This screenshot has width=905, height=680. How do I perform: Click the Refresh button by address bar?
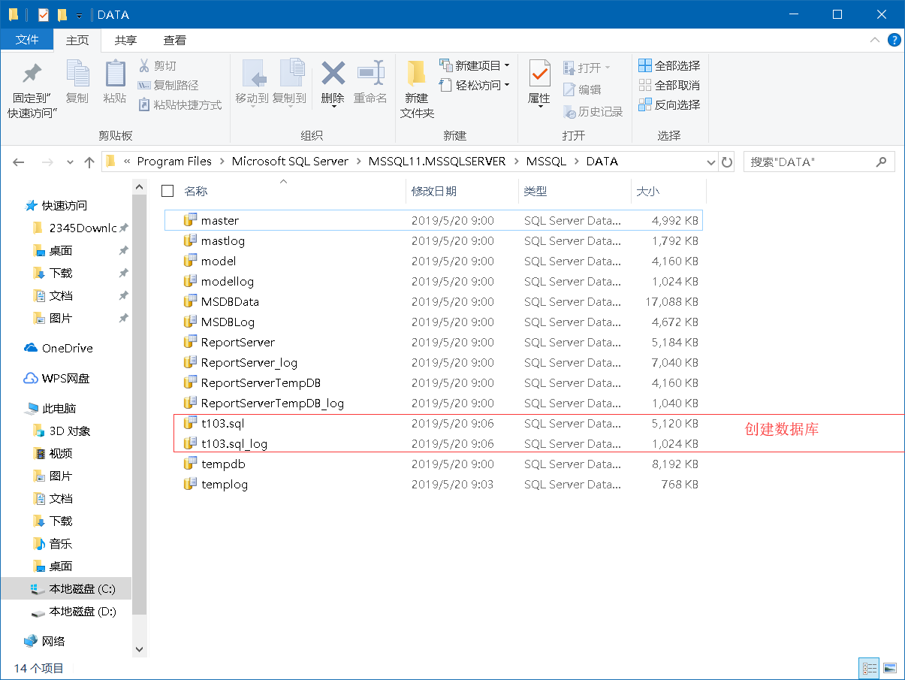tap(726, 162)
